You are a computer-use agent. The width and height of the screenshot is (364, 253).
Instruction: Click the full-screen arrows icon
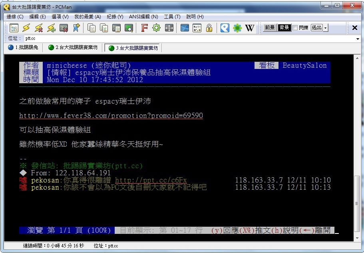click(x=169, y=28)
